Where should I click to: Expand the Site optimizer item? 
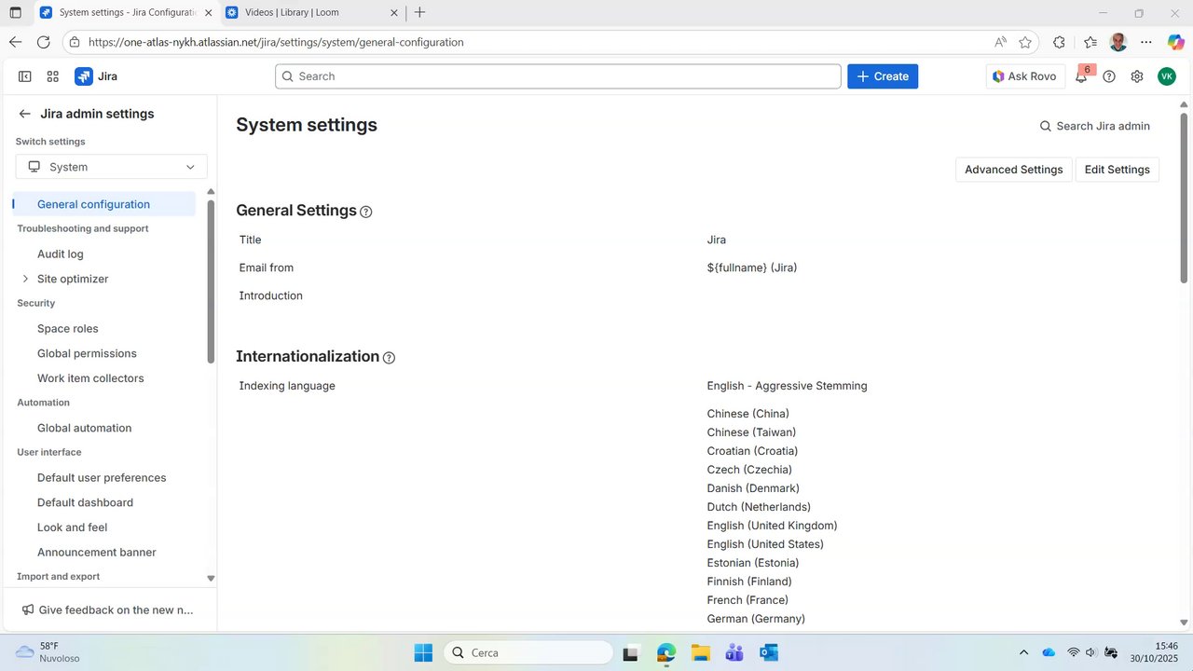pyautogui.click(x=25, y=279)
